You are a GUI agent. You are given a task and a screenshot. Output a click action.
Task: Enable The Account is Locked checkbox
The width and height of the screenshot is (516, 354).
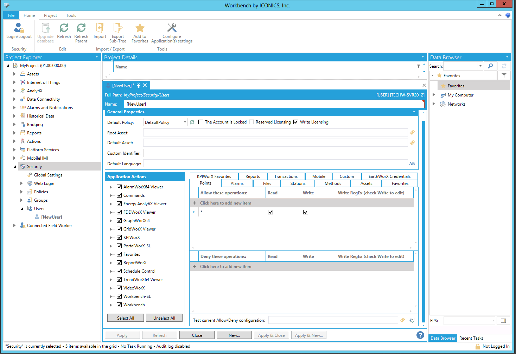click(201, 122)
